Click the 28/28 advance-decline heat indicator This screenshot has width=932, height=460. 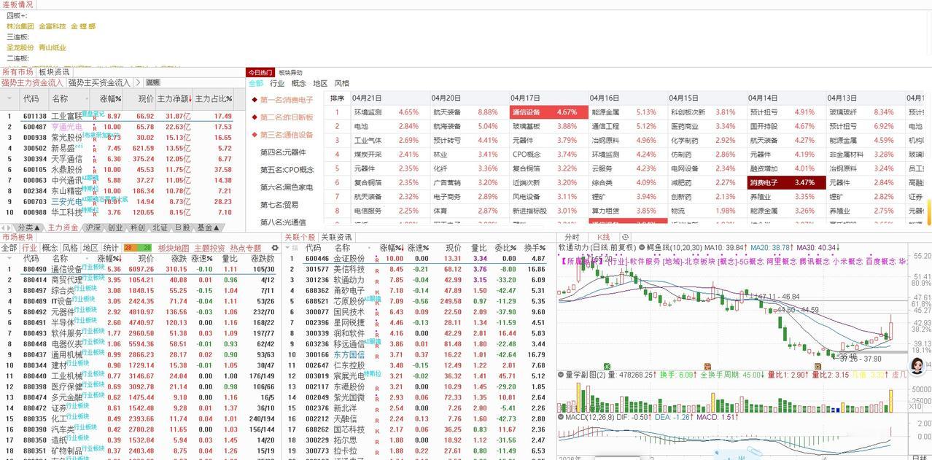[137, 247]
